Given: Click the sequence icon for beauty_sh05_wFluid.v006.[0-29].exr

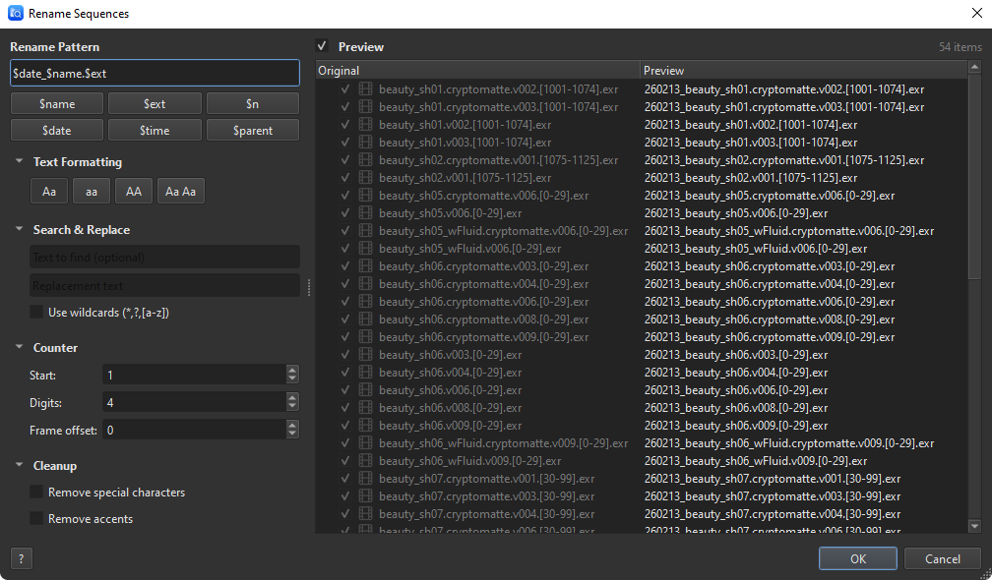Looking at the screenshot, I should coord(365,249).
